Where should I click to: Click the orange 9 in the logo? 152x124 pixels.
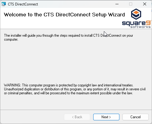point(148,23)
